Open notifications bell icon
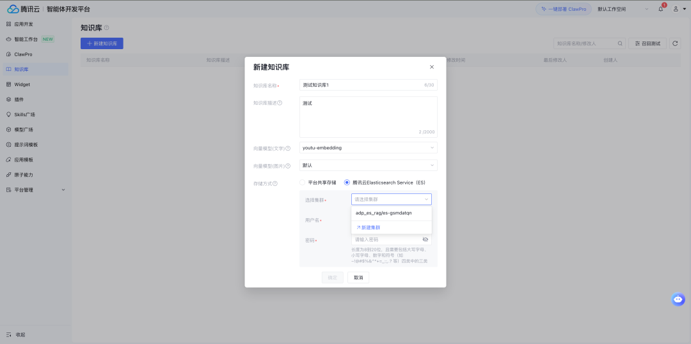The width and height of the screenshot is (691, 344). click(x=660, y=9)
